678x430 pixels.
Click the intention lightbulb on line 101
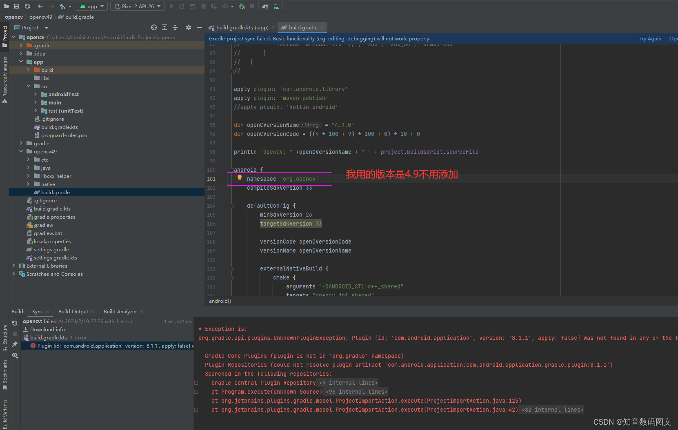coord(239,177)
